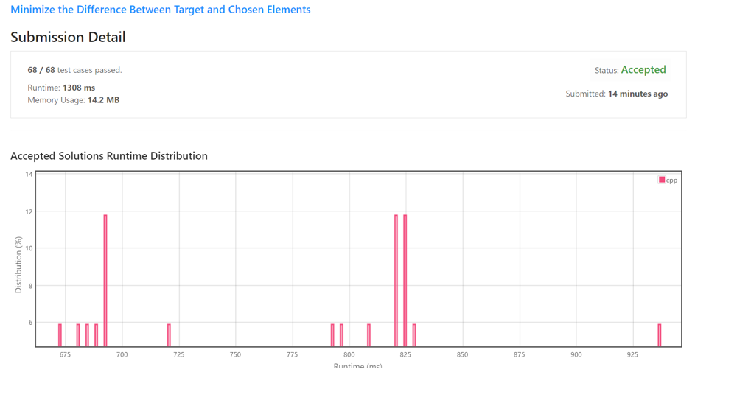
Task: Click the 14.2 MB memory usage value
Action: (x=103, y=100)
